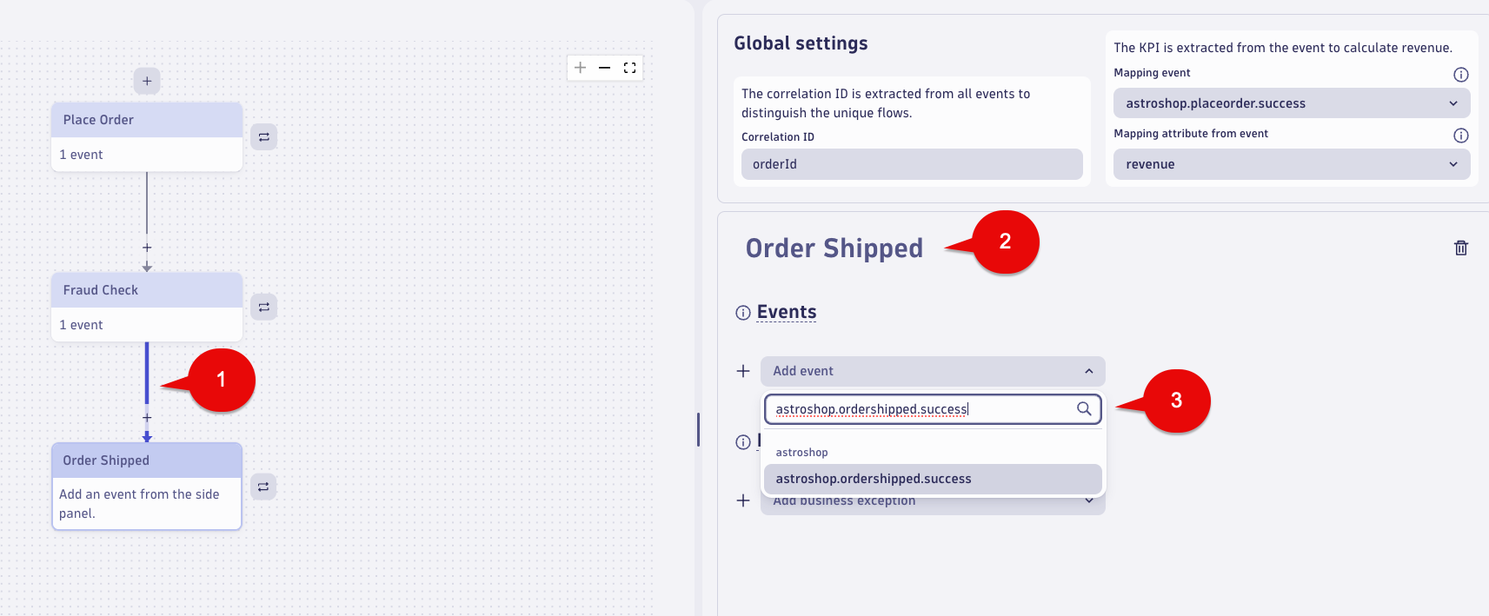This screenshot has height=616, width=1489.
Task: Click the Events heading link
Action: (787, 312)
